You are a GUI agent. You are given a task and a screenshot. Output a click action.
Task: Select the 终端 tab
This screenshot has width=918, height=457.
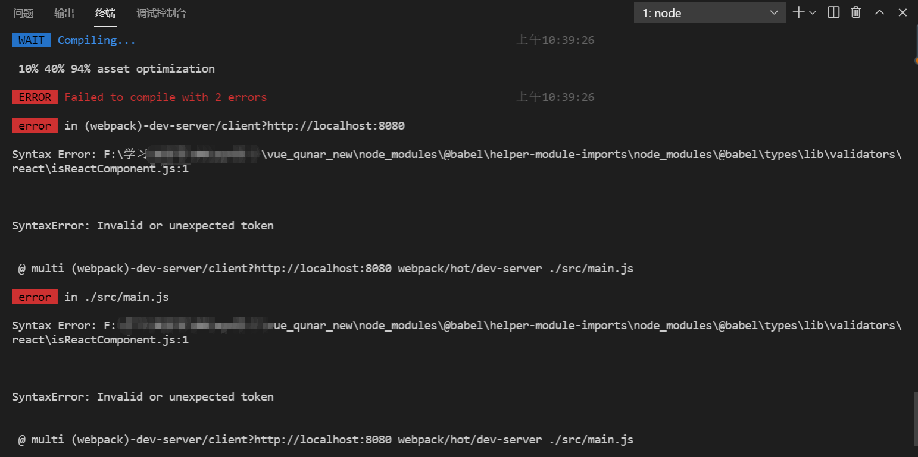coord(105,13)
